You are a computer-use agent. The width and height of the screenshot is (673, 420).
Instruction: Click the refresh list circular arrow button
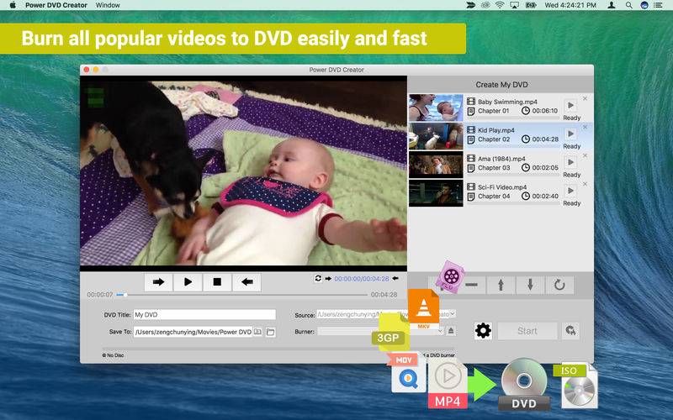click(559, 285)
